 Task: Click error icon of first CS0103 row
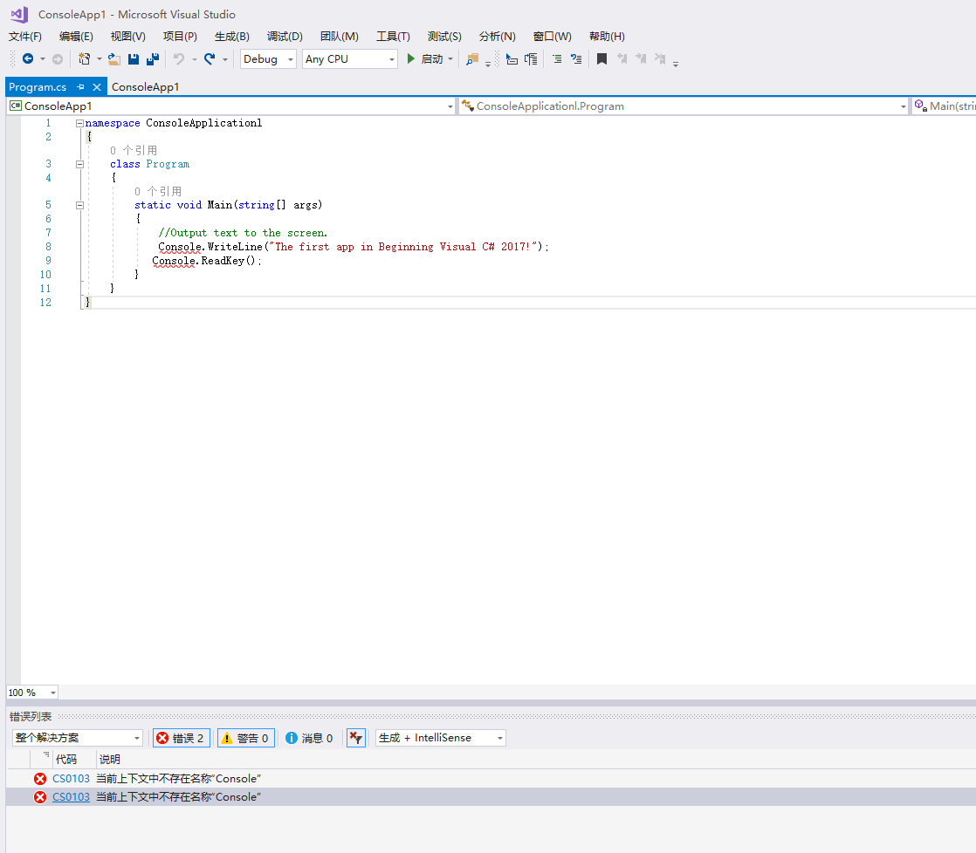[40, 779]
